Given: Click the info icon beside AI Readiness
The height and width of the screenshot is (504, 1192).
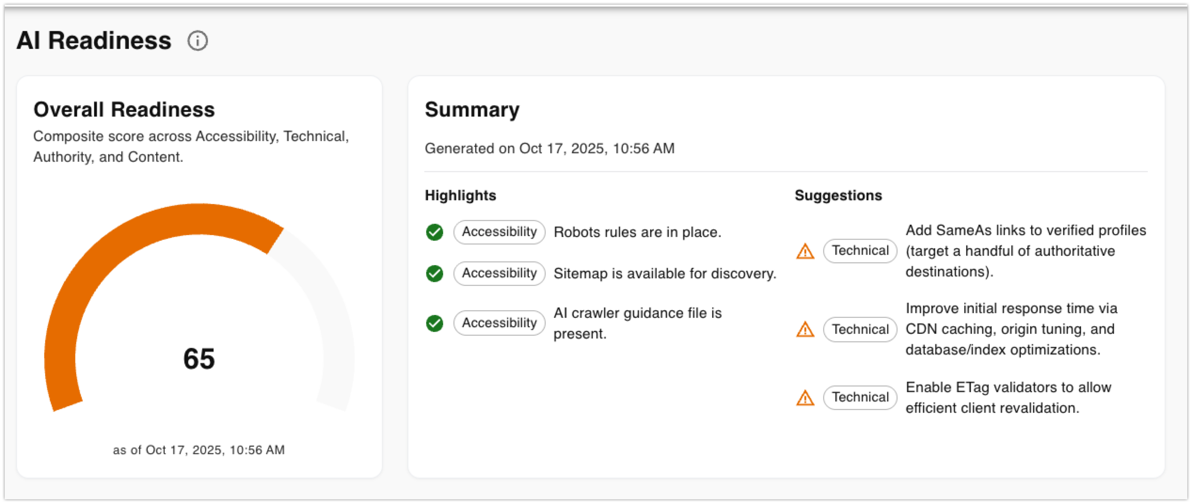Looking at the screenshot, I should click(x=198, y=41).
